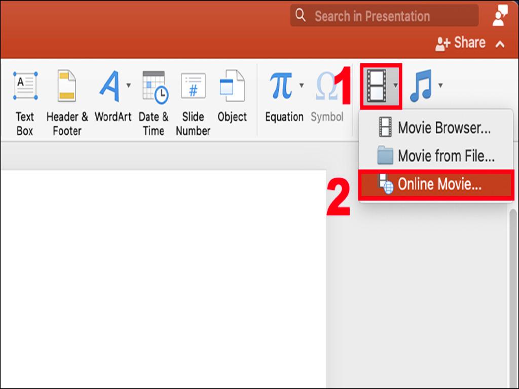Open the Equation dropdown arrow
This screenshot has width=519, height=389.
coord(302,85)
